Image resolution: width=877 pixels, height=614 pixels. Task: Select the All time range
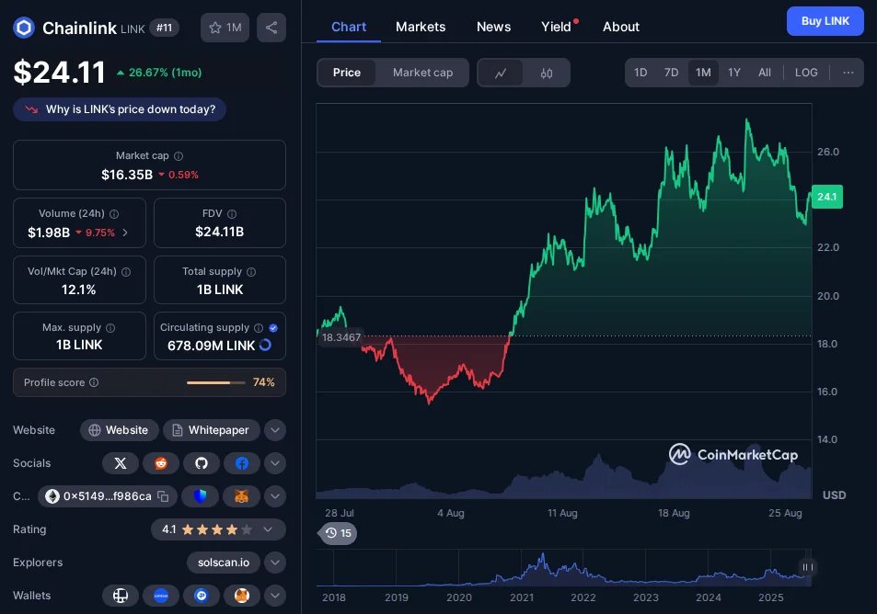click(x=765, y=73)
